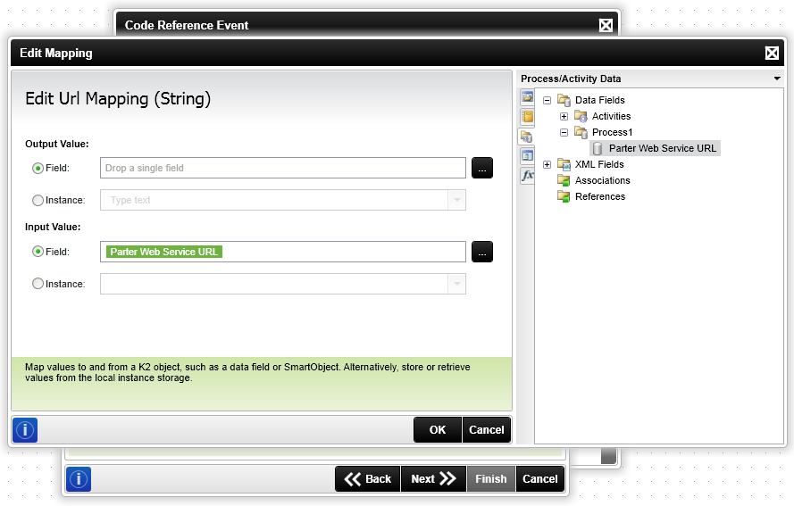The height and width of the screenshot is (506, 794).
Task: Open the topmost folder-window sidebar tab icon
Action: pyautogui.click(x=527, y=97)
